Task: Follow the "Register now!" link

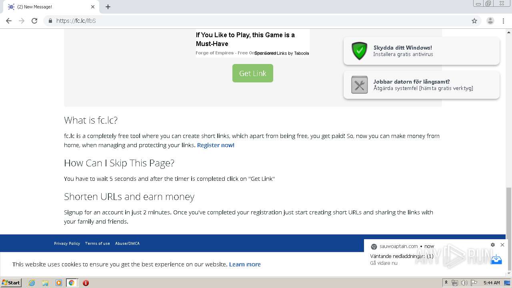Action: pos(216,145)
